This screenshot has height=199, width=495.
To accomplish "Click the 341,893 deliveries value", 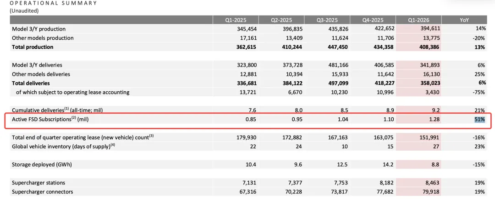I will 430,65.
